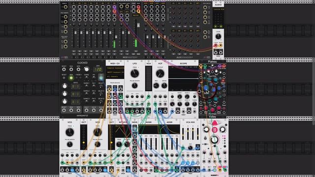Click the top output jack on the NOIS module

point(134,128)
